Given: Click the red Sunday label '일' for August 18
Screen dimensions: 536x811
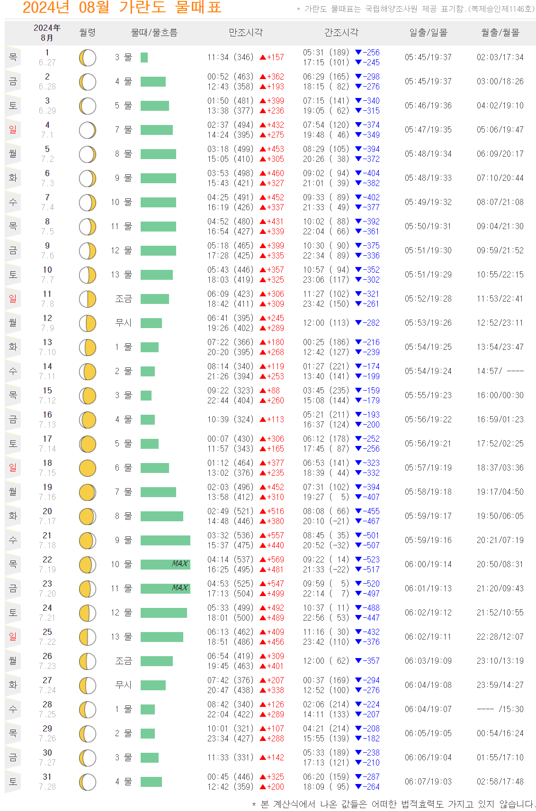Looking at the screenshot, I should tap(13, 468).
